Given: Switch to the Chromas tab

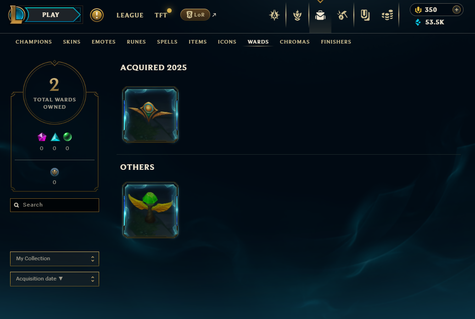Looking at the screenshot, I should coord(295,42).
